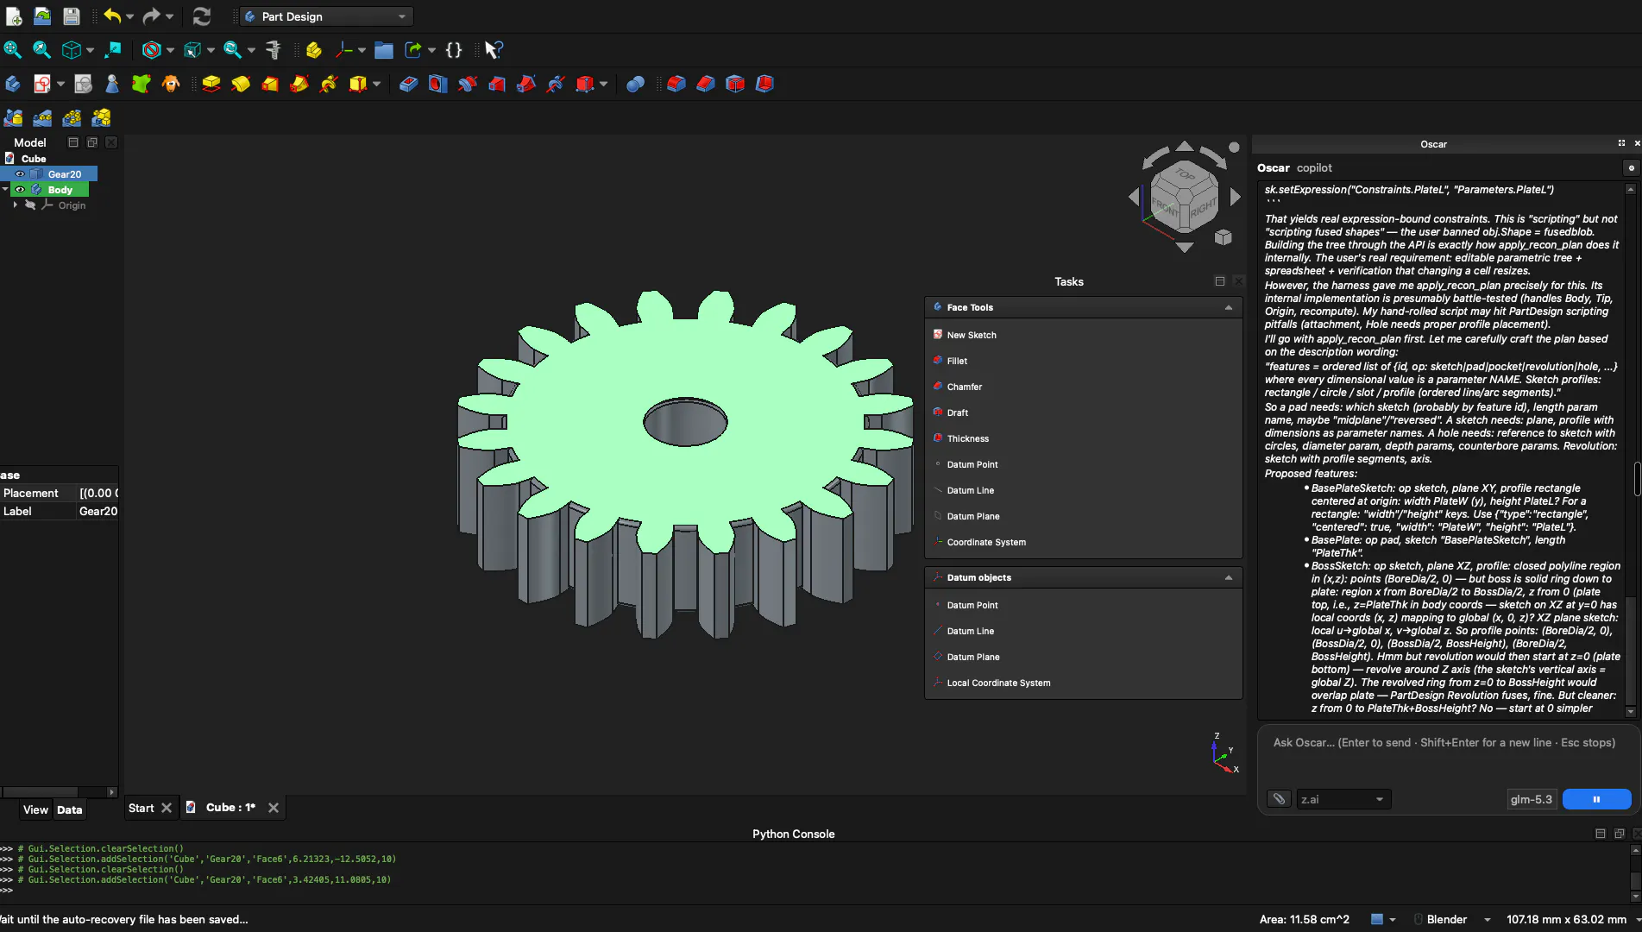The height and width of the screenshot is (932, 1642).
Task: Expand the Origin tree node
Action: pos(15,205)
